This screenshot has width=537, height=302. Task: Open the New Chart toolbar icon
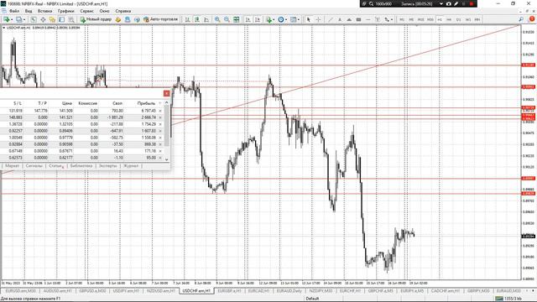(6, 19)
